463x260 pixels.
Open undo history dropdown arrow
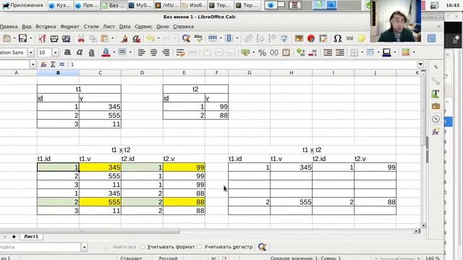click(x=158, y=38)
